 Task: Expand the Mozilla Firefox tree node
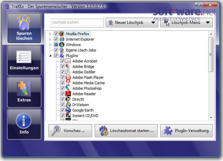[x=50, y=34]
